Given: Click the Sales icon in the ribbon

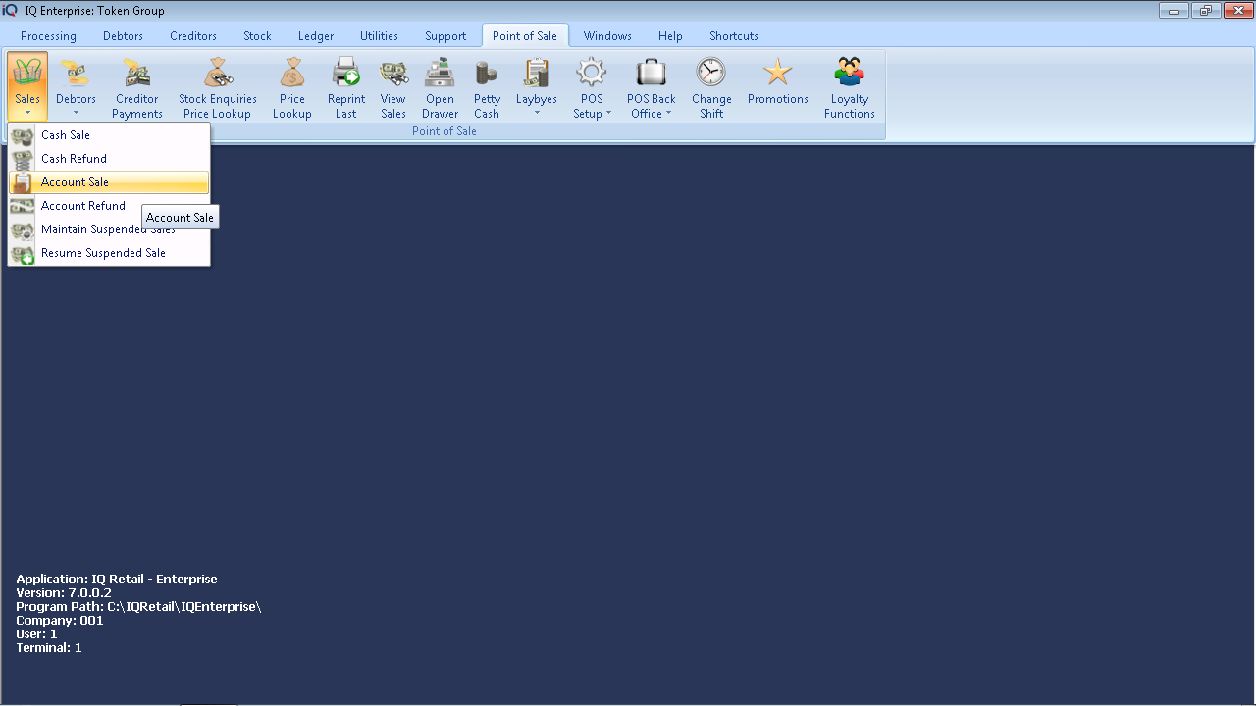Looking at the screenshot, I should click(26, 72).
